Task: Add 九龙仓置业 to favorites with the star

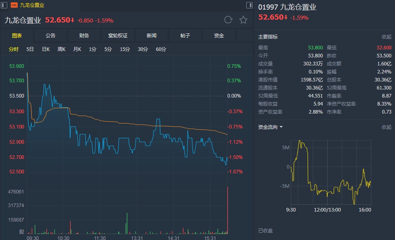Action: click(243, 20)
